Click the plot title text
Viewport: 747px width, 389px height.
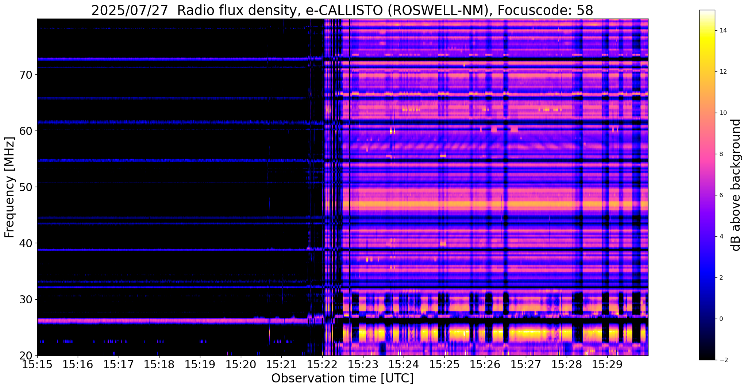point(342,11)
